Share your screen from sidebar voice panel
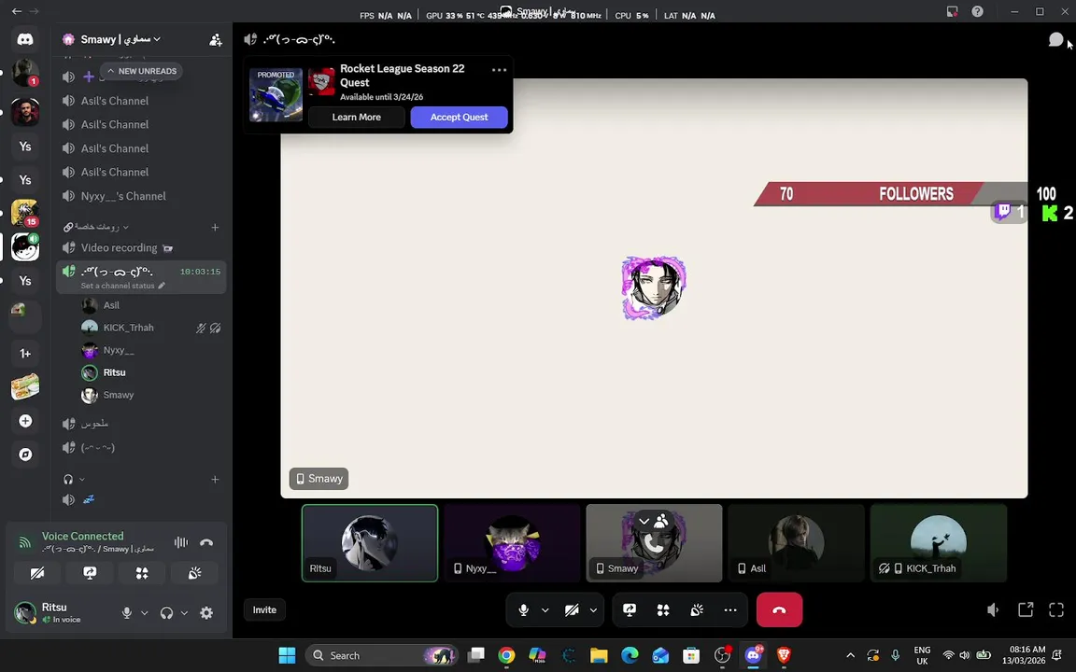Image resolution: width=1076 pixels, height=672 pixels. coord(90,573)
